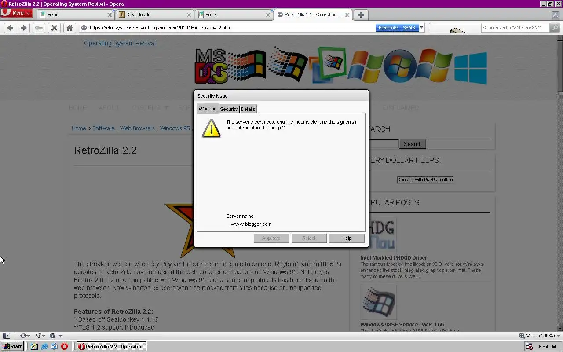This screenshot has height=352, width=563.
Task: Click the Donate with PayPal button
Action: click(425, 180)
